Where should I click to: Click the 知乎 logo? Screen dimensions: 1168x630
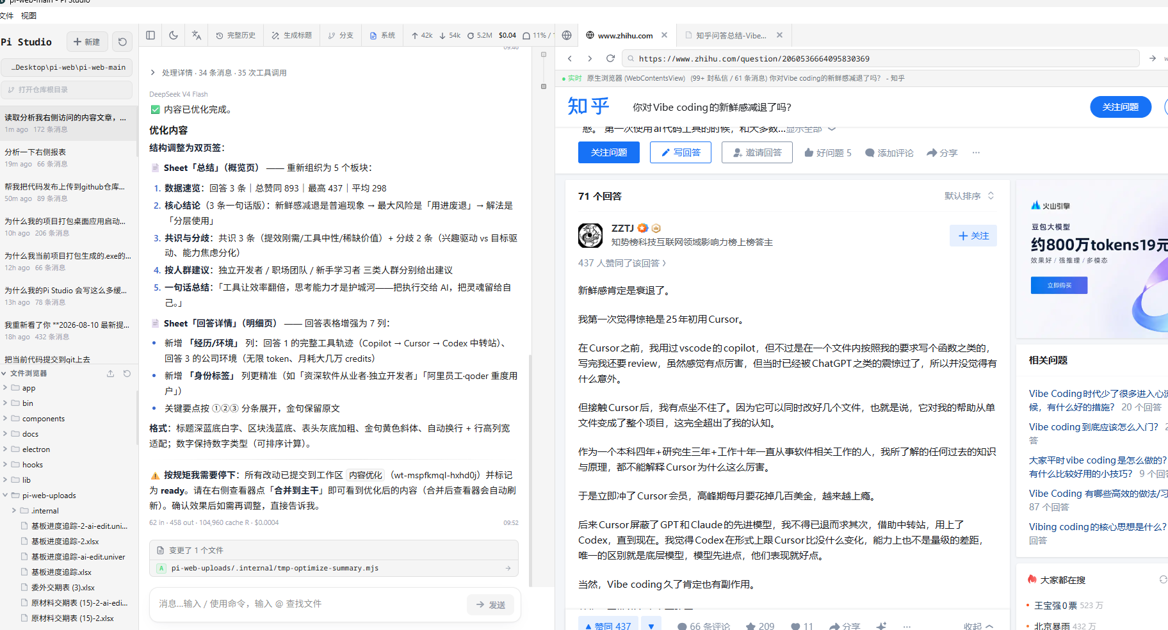(x=588, y=106)
